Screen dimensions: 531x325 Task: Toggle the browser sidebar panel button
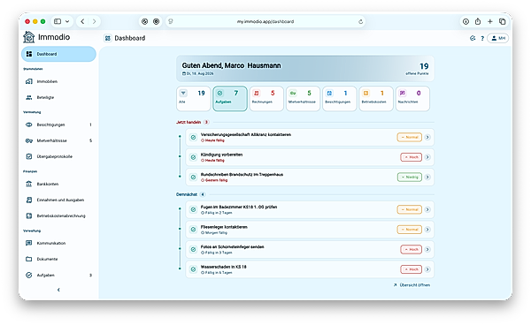(x=58, y=21)
